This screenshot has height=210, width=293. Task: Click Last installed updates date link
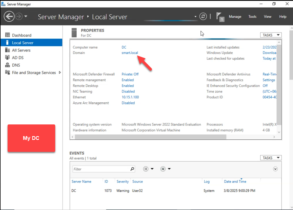click(269, 47)
